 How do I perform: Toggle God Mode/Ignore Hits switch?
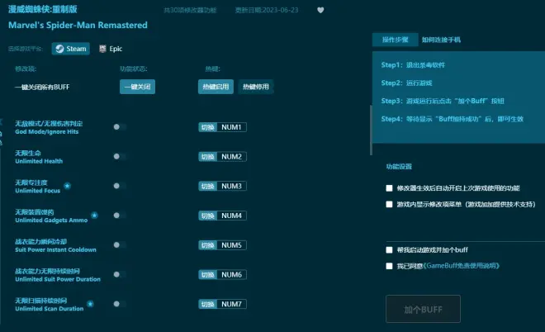(119, 127)
